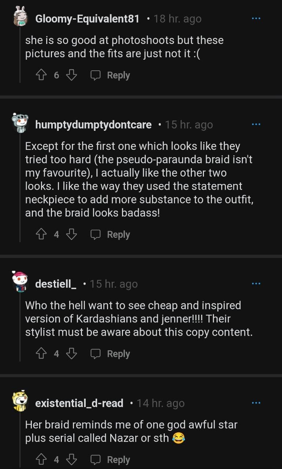Downvote Gloomy-Equivalent81's comment
This screenshot has width=282, height=469.
72,75
